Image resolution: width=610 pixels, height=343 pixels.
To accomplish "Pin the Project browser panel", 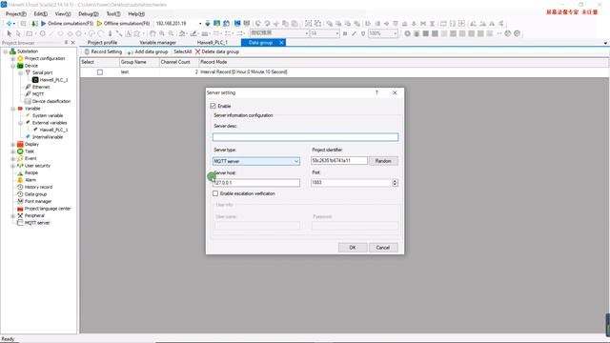I will coord(66,42).
